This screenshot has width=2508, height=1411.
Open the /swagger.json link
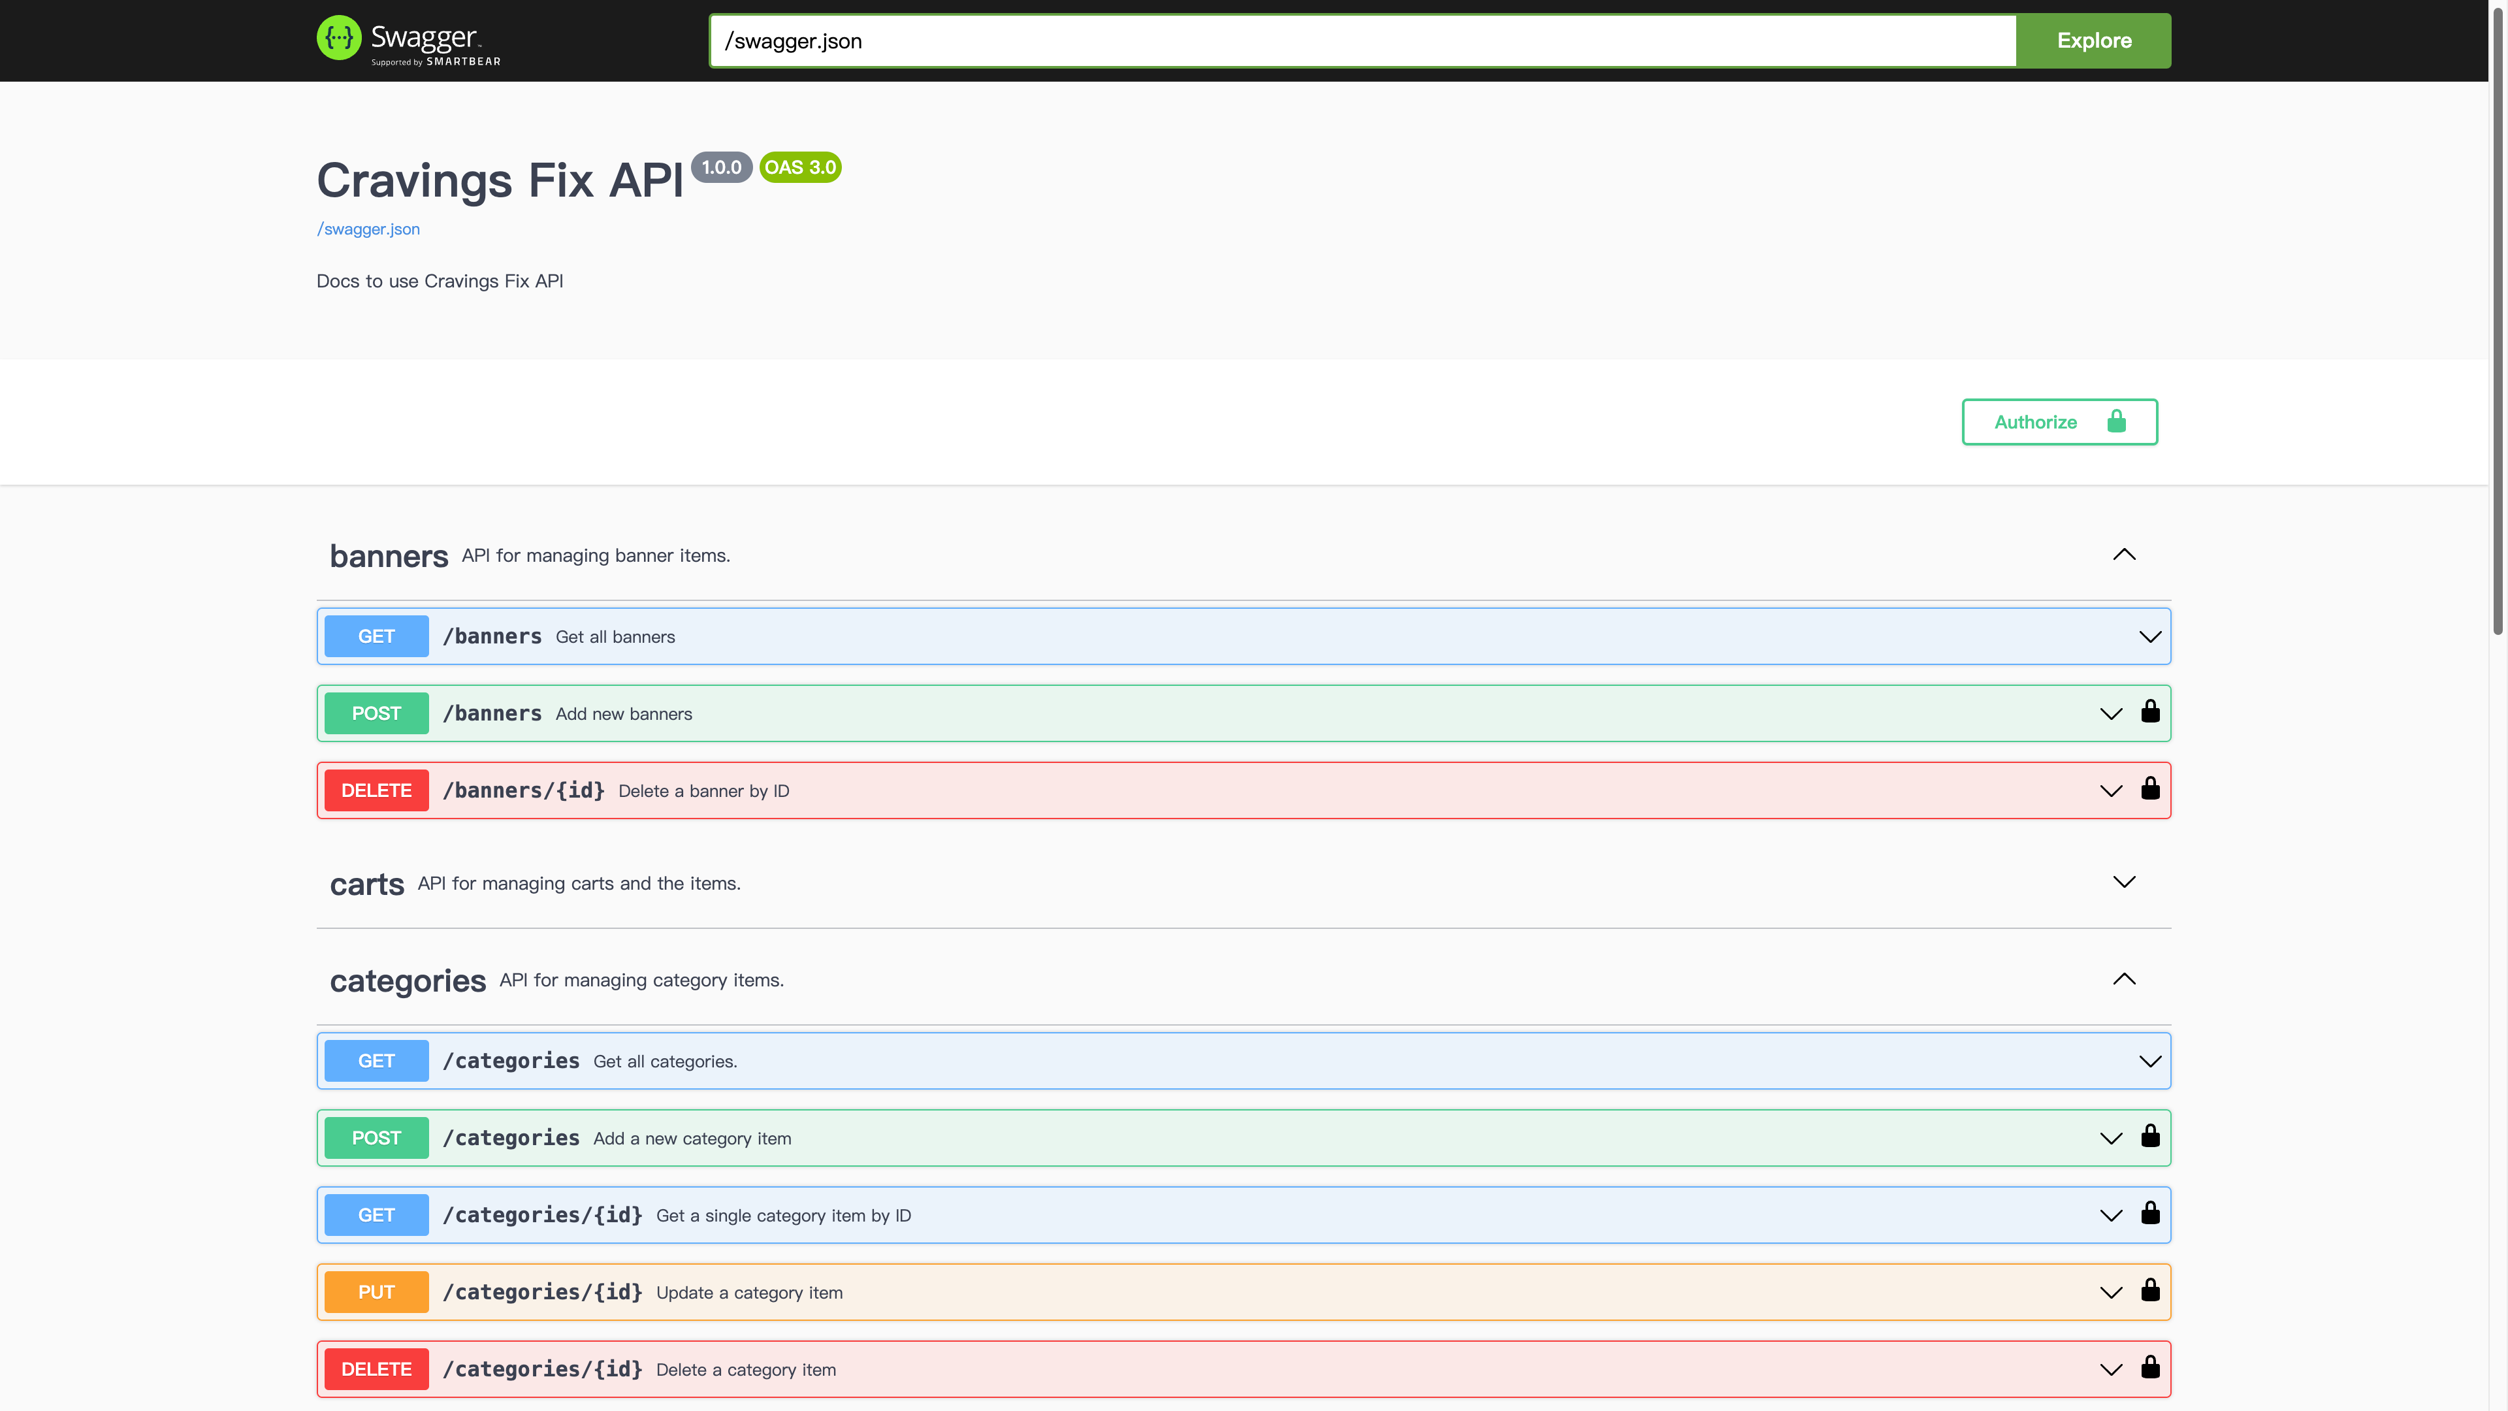368,229
